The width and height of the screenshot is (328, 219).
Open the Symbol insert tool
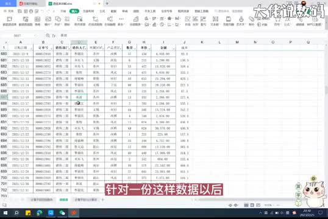[277, 21]
